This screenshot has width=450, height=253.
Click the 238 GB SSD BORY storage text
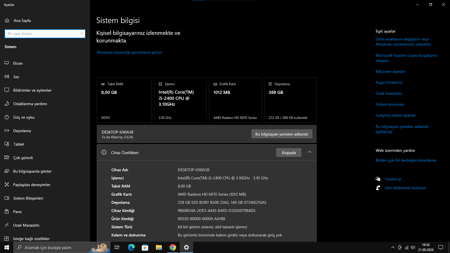tap(222, 202)
